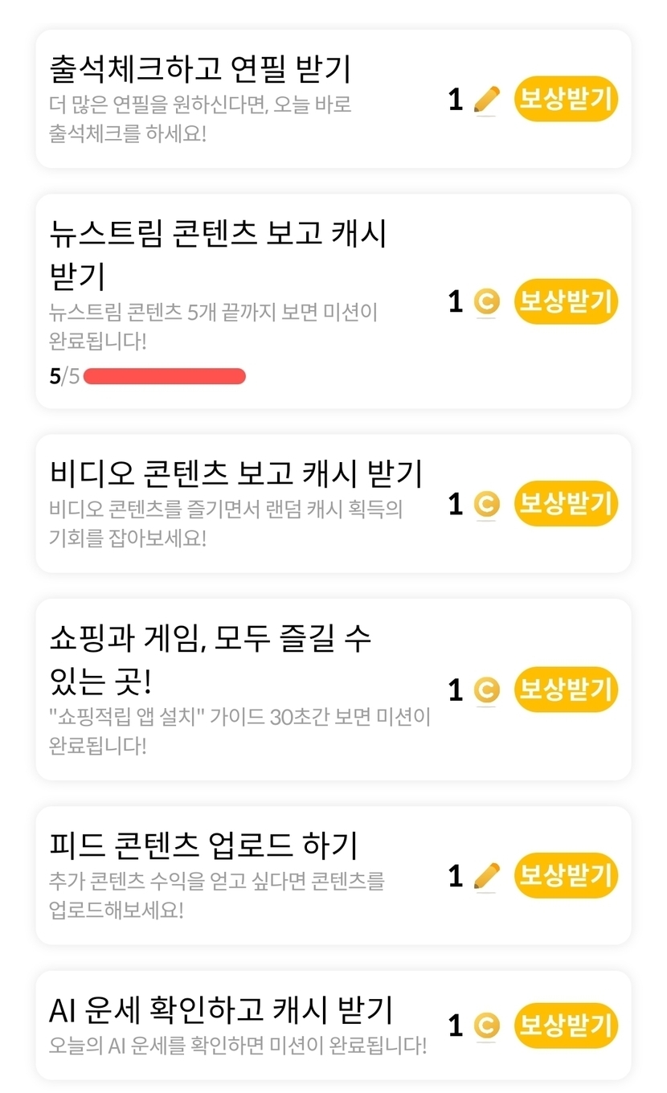Click coin icon on AI fortune mission
Image resolution: width=667 pixels, height=1093 pixels.
point(486,1025)
